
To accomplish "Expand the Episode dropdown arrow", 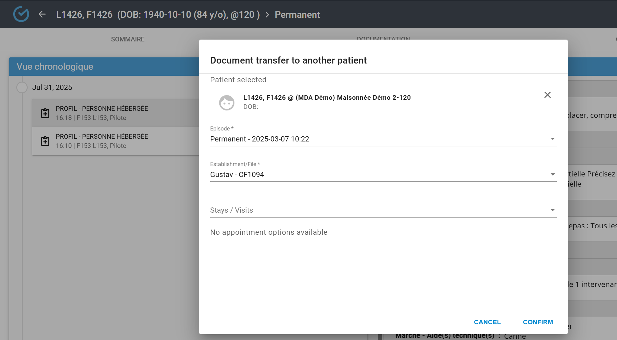I will [x=552, y=139].
